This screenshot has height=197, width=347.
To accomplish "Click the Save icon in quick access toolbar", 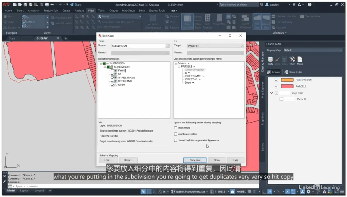I will (x=25, y=4).
